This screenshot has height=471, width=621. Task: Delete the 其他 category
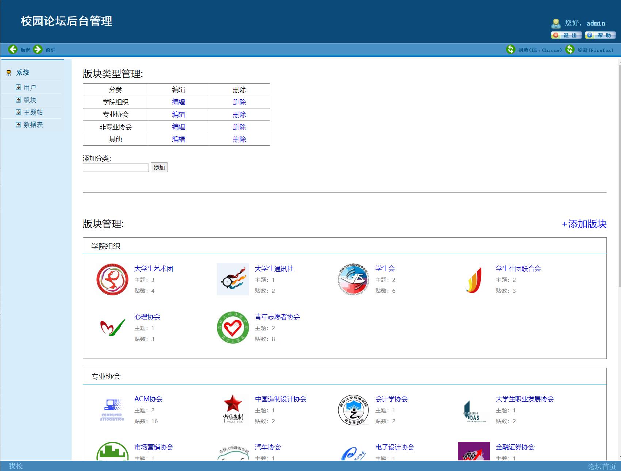[239, 139]
